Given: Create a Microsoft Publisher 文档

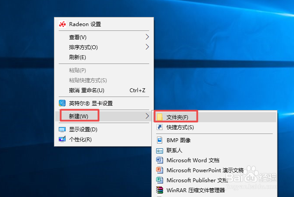Looking at the screenshot, I should [215, 180].
